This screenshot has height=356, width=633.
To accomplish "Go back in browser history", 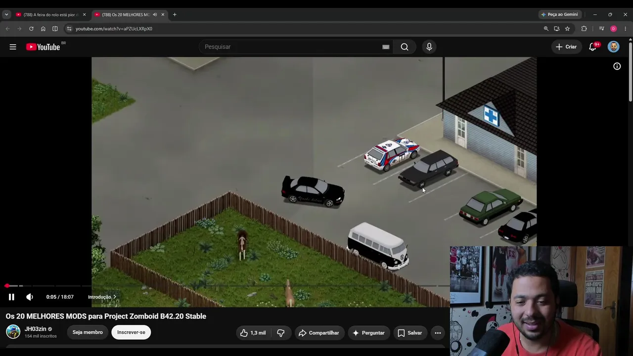I will (x=7, y=29).
